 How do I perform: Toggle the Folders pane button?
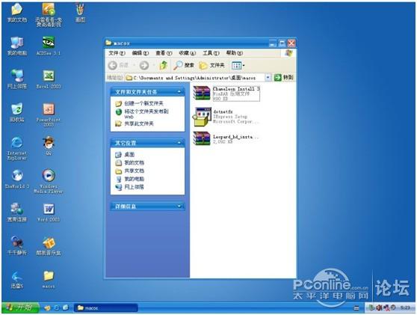pyautogui.click(x=212, y=65)
